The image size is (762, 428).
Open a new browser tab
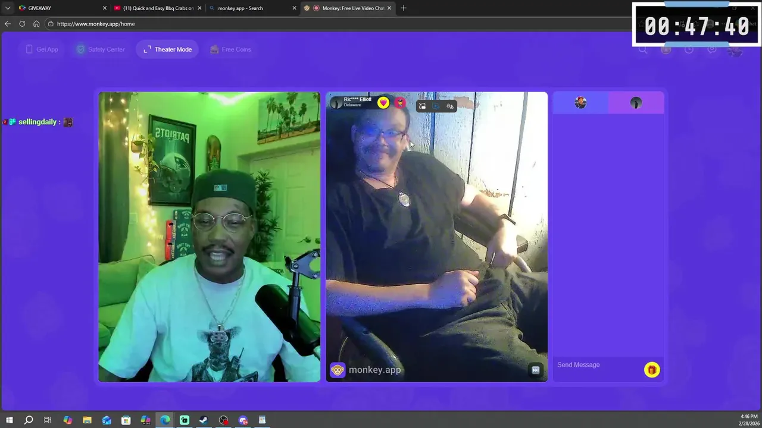click(x=404, y=8)
